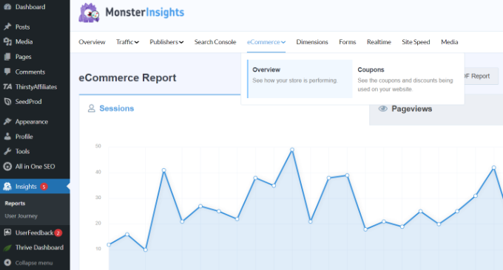Open Posts menu in sidebar
503x270 pixels.
22,27
